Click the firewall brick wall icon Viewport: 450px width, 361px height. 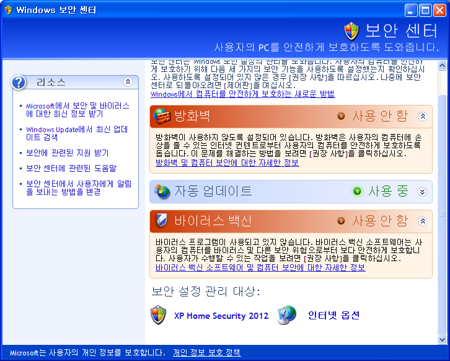coord(162,116)
